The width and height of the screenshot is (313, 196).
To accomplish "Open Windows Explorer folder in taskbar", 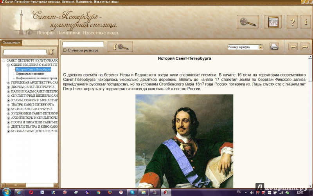I will click(x=143, y=192).
